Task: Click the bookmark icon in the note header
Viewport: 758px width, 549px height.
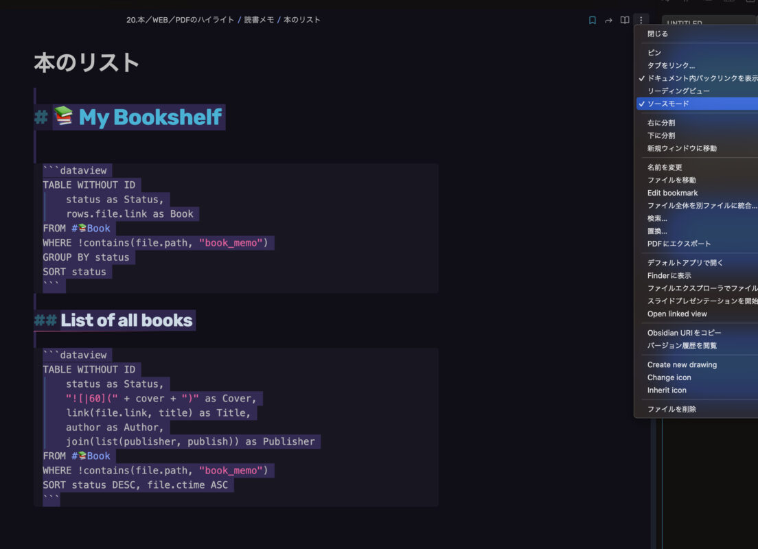Action: coord(593,21)
